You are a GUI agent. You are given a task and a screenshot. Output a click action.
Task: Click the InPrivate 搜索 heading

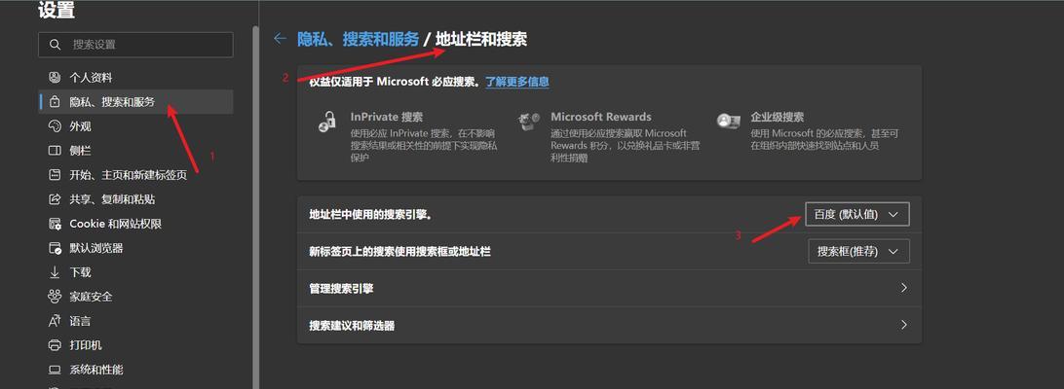pyautogui.click(x=388, y=117)
